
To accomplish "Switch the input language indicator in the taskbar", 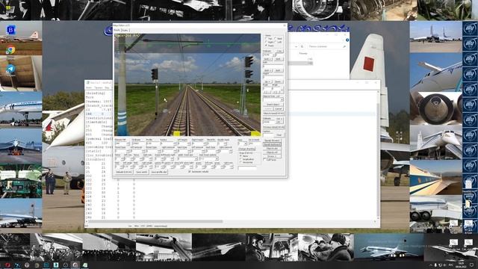I will (x=451, y=265).
